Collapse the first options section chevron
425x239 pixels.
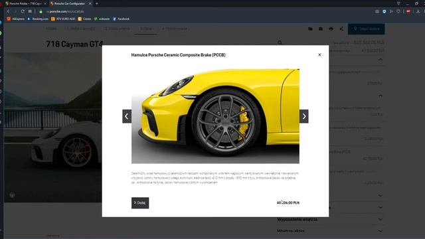[381, 59]
